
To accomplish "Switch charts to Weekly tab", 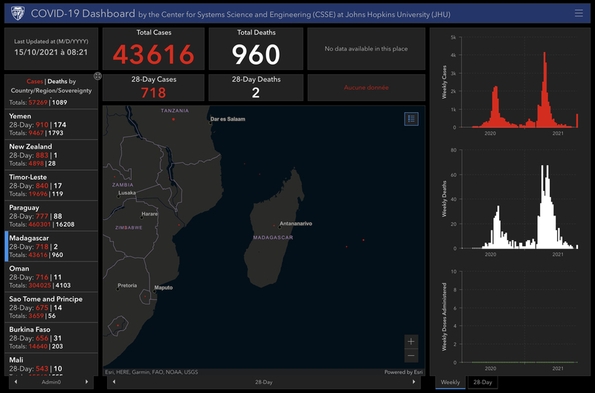I will click(x=450, y=382).
